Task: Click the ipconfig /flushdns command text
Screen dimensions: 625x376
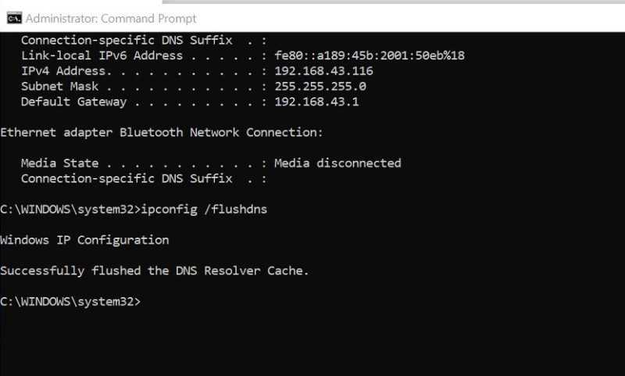Action: [x=204, y=209]
